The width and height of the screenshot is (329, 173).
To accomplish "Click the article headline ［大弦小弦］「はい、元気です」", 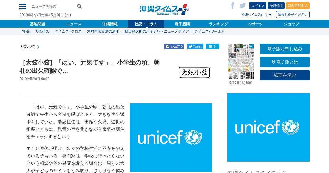I will click(90, 66).
